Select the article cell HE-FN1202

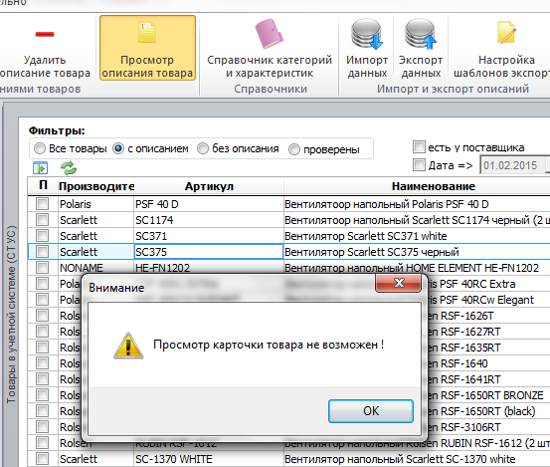tap(208, 267)
